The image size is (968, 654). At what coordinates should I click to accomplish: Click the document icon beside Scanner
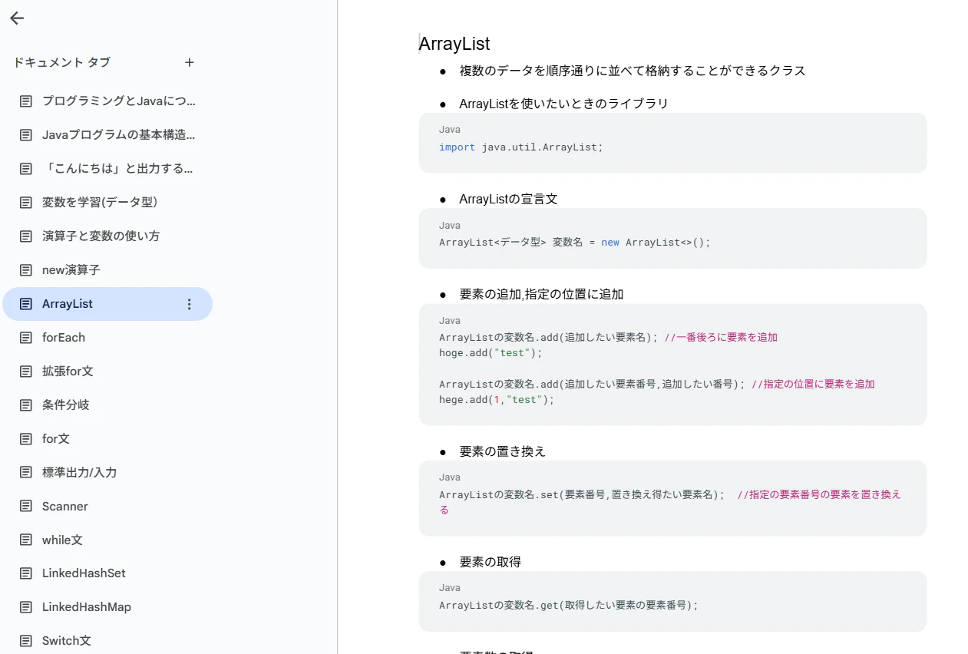[x=26, y=507]
